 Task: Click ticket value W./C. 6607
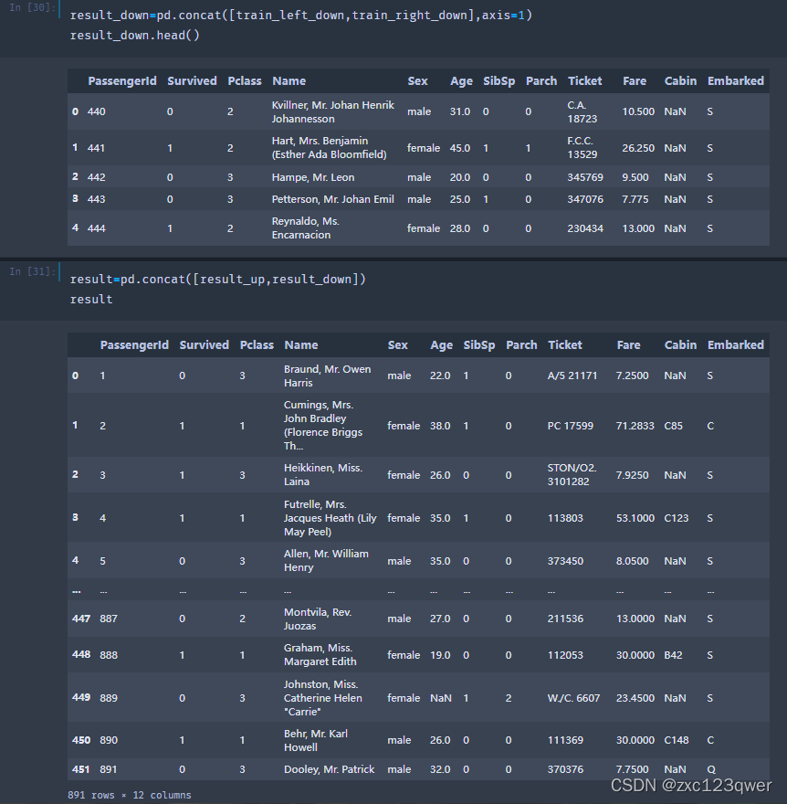(573, 698)
